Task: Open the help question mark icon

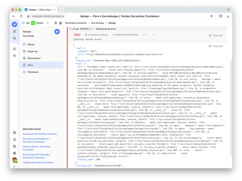Action: (14, 146)
